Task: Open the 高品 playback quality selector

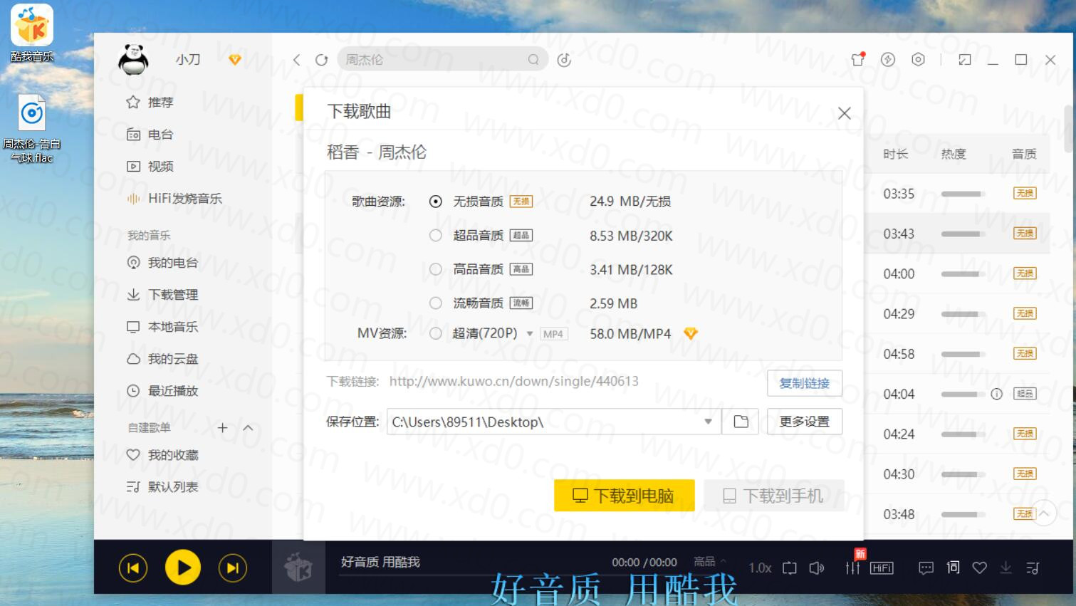Action: (x=710, y=561)
